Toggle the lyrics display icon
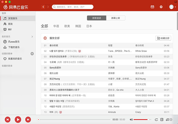Viewport: 178px width, 124px height. (x=162, y=119)
